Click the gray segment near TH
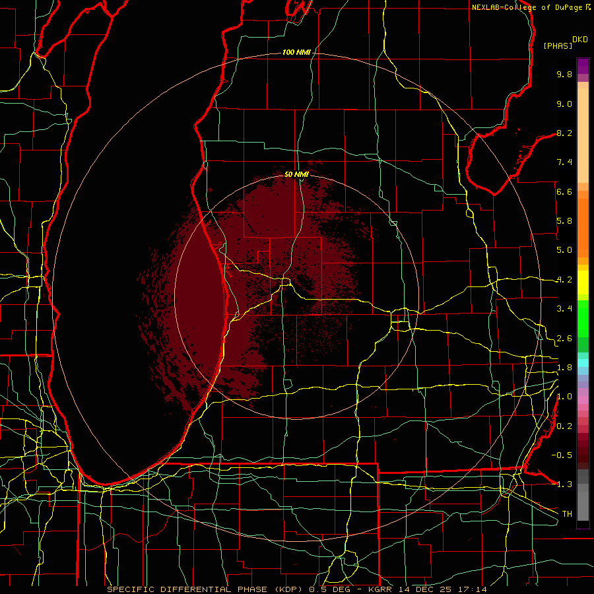This screenshot has width=594, height=594. pyautogui.click(x=583, y=506)
